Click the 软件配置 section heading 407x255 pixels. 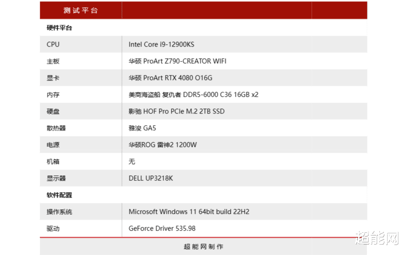click(x=59, y=195)
